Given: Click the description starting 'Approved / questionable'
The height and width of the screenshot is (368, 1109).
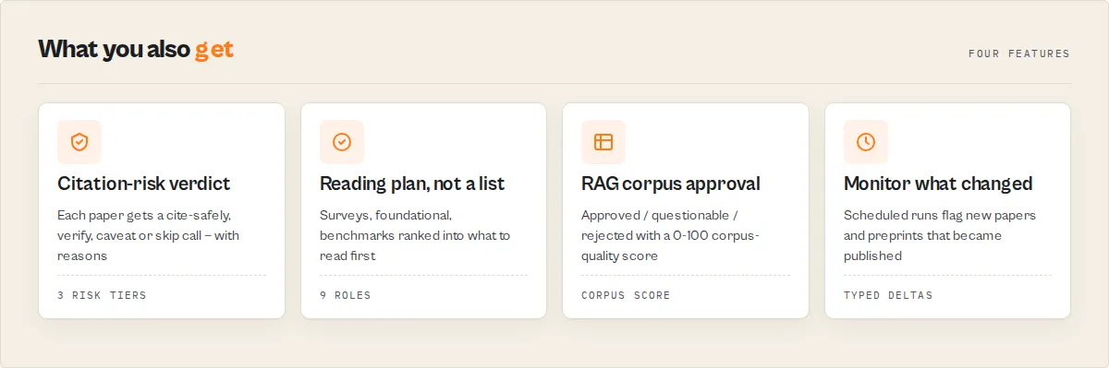Looking at the screenshot, I should click(x=671, y=235).
